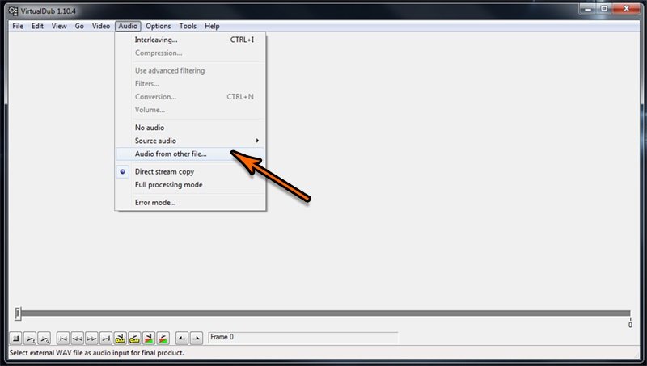This screenshot has height=366, width=647.
Task: Go to next key frame
Action: click(91, 338)
